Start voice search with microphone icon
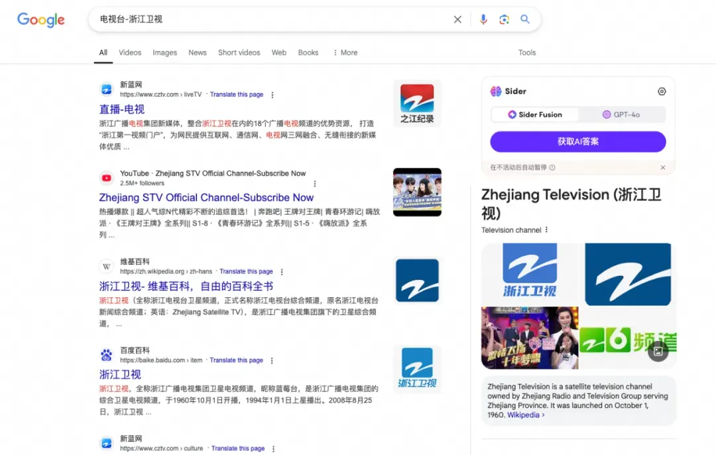 point(483,19)
